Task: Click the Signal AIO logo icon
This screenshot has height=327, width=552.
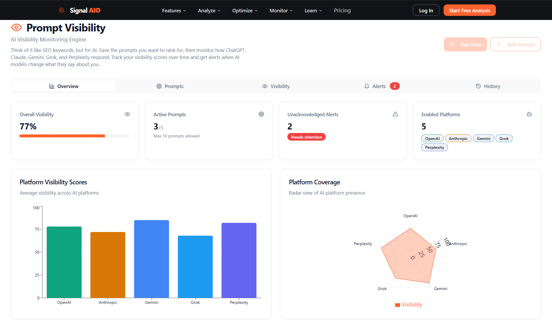Action: point(61,10)
